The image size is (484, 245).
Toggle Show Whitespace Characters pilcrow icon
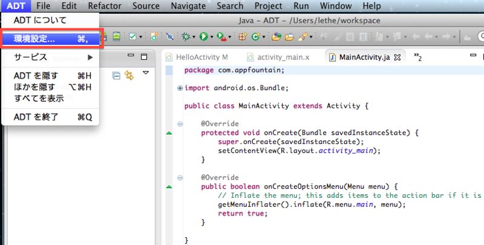click(x=363, y=37)
